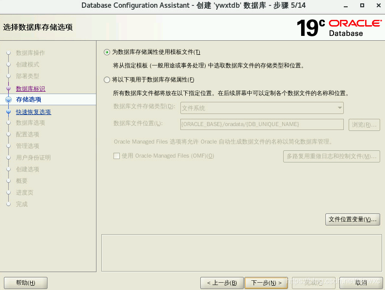Click the 浏览(R)... button
Viewport: 385px width, 290px height.
pos(364,125)
